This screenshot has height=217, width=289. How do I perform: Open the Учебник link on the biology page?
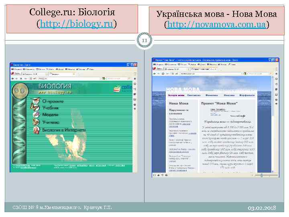50,108
